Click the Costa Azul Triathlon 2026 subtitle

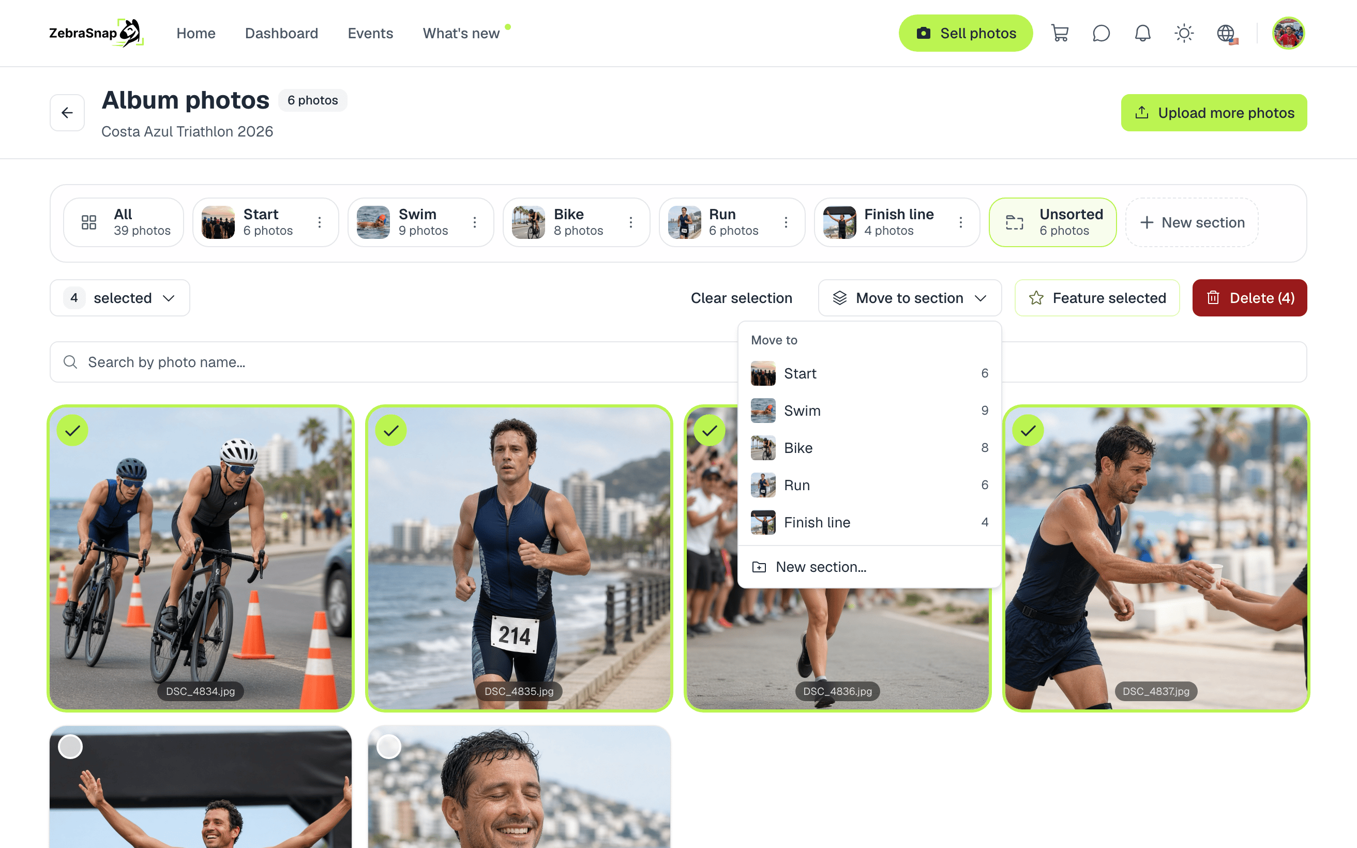[x=187, y=131]
